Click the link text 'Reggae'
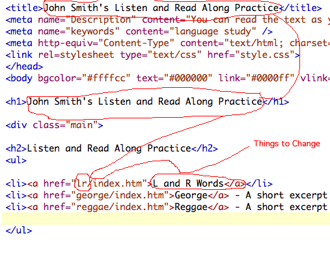This screenshot has height=253, width=330. point(191,207)
